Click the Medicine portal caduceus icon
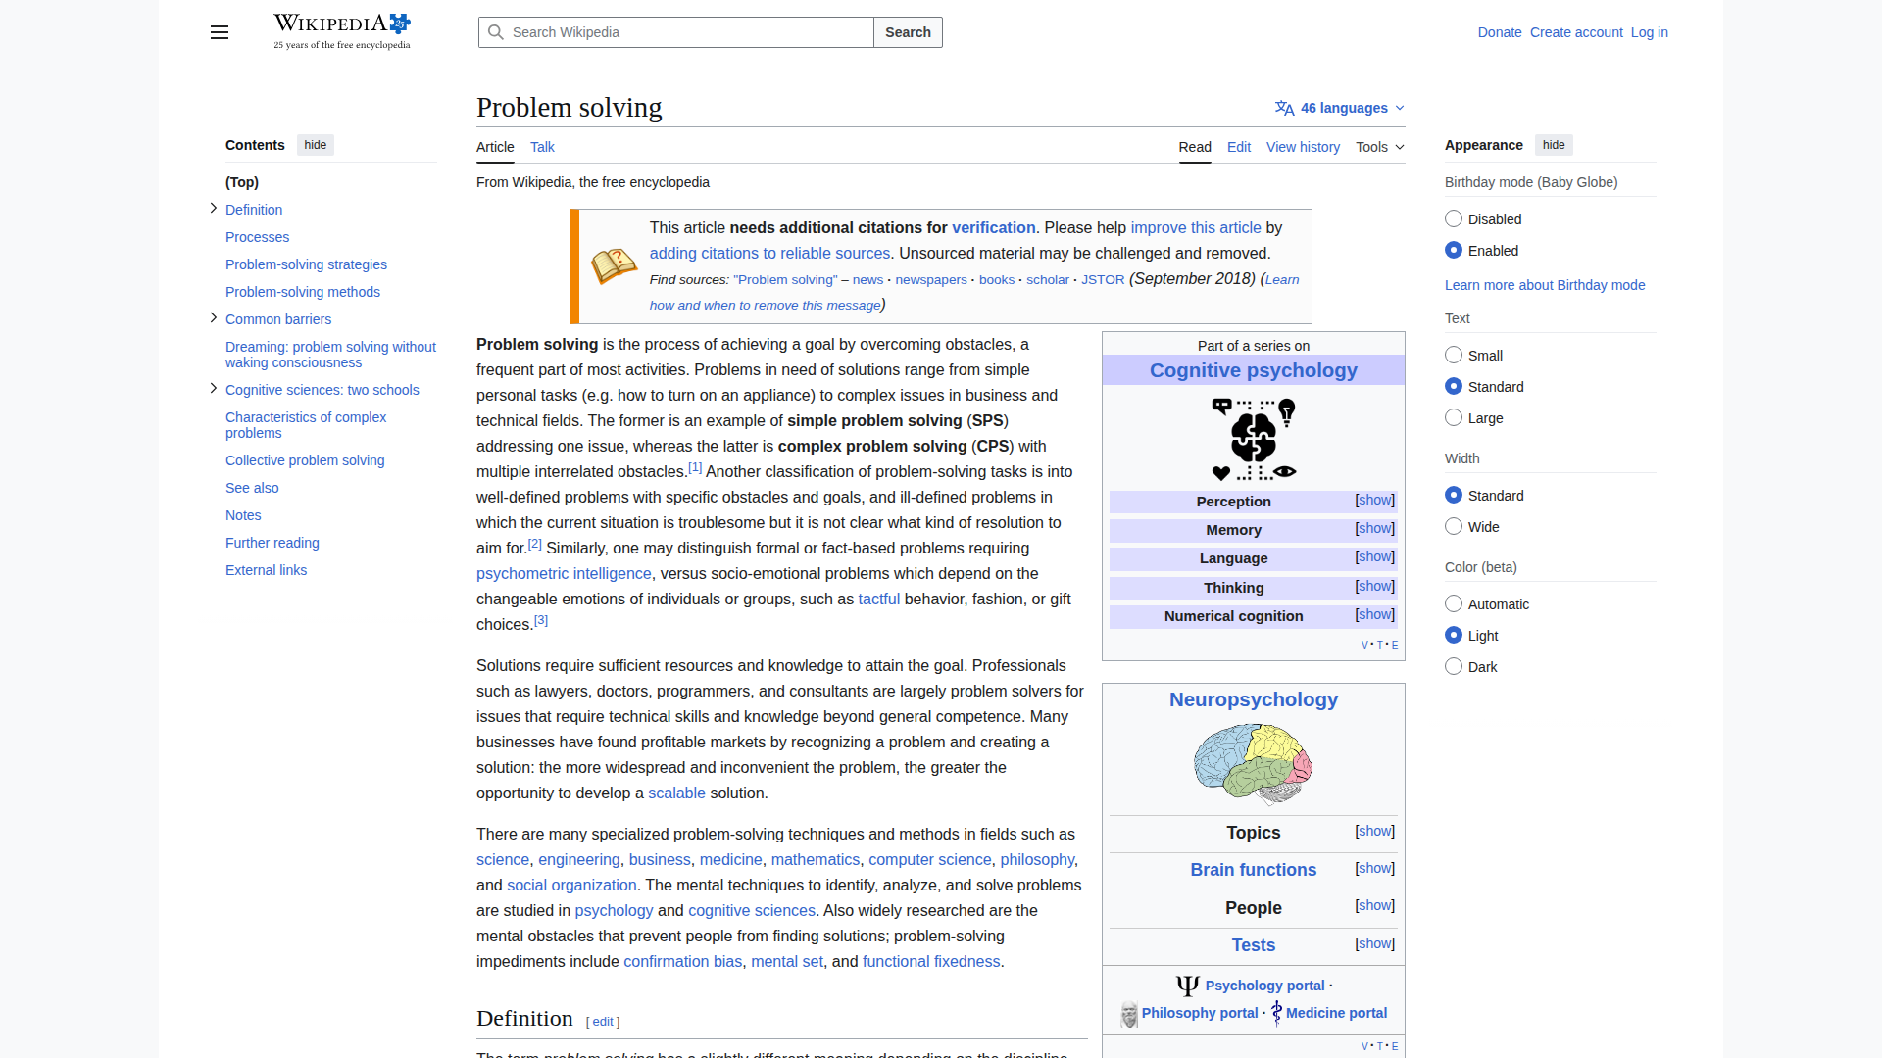 (x=1276, y=1013)
